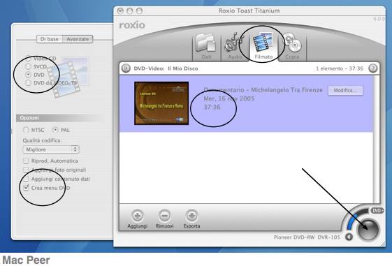Viewport: 392px width, 266px height.
Task: Click the help question mark icon
Action: pyautogui.click(x=373, y=68)
